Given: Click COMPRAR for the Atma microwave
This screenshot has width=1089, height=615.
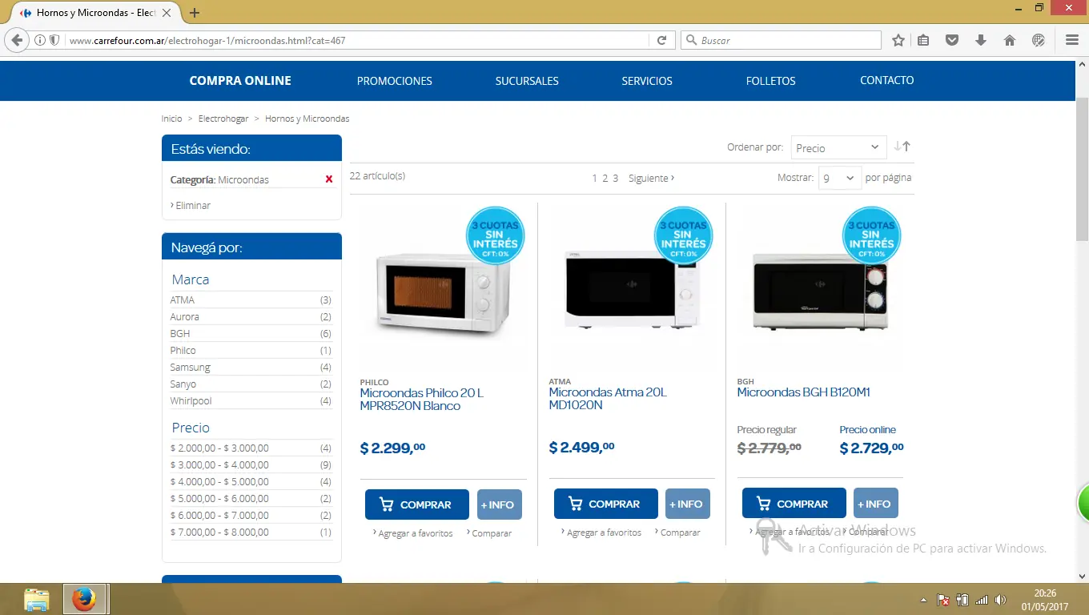Looking at the screenshot, I should [x=606, y=504].
